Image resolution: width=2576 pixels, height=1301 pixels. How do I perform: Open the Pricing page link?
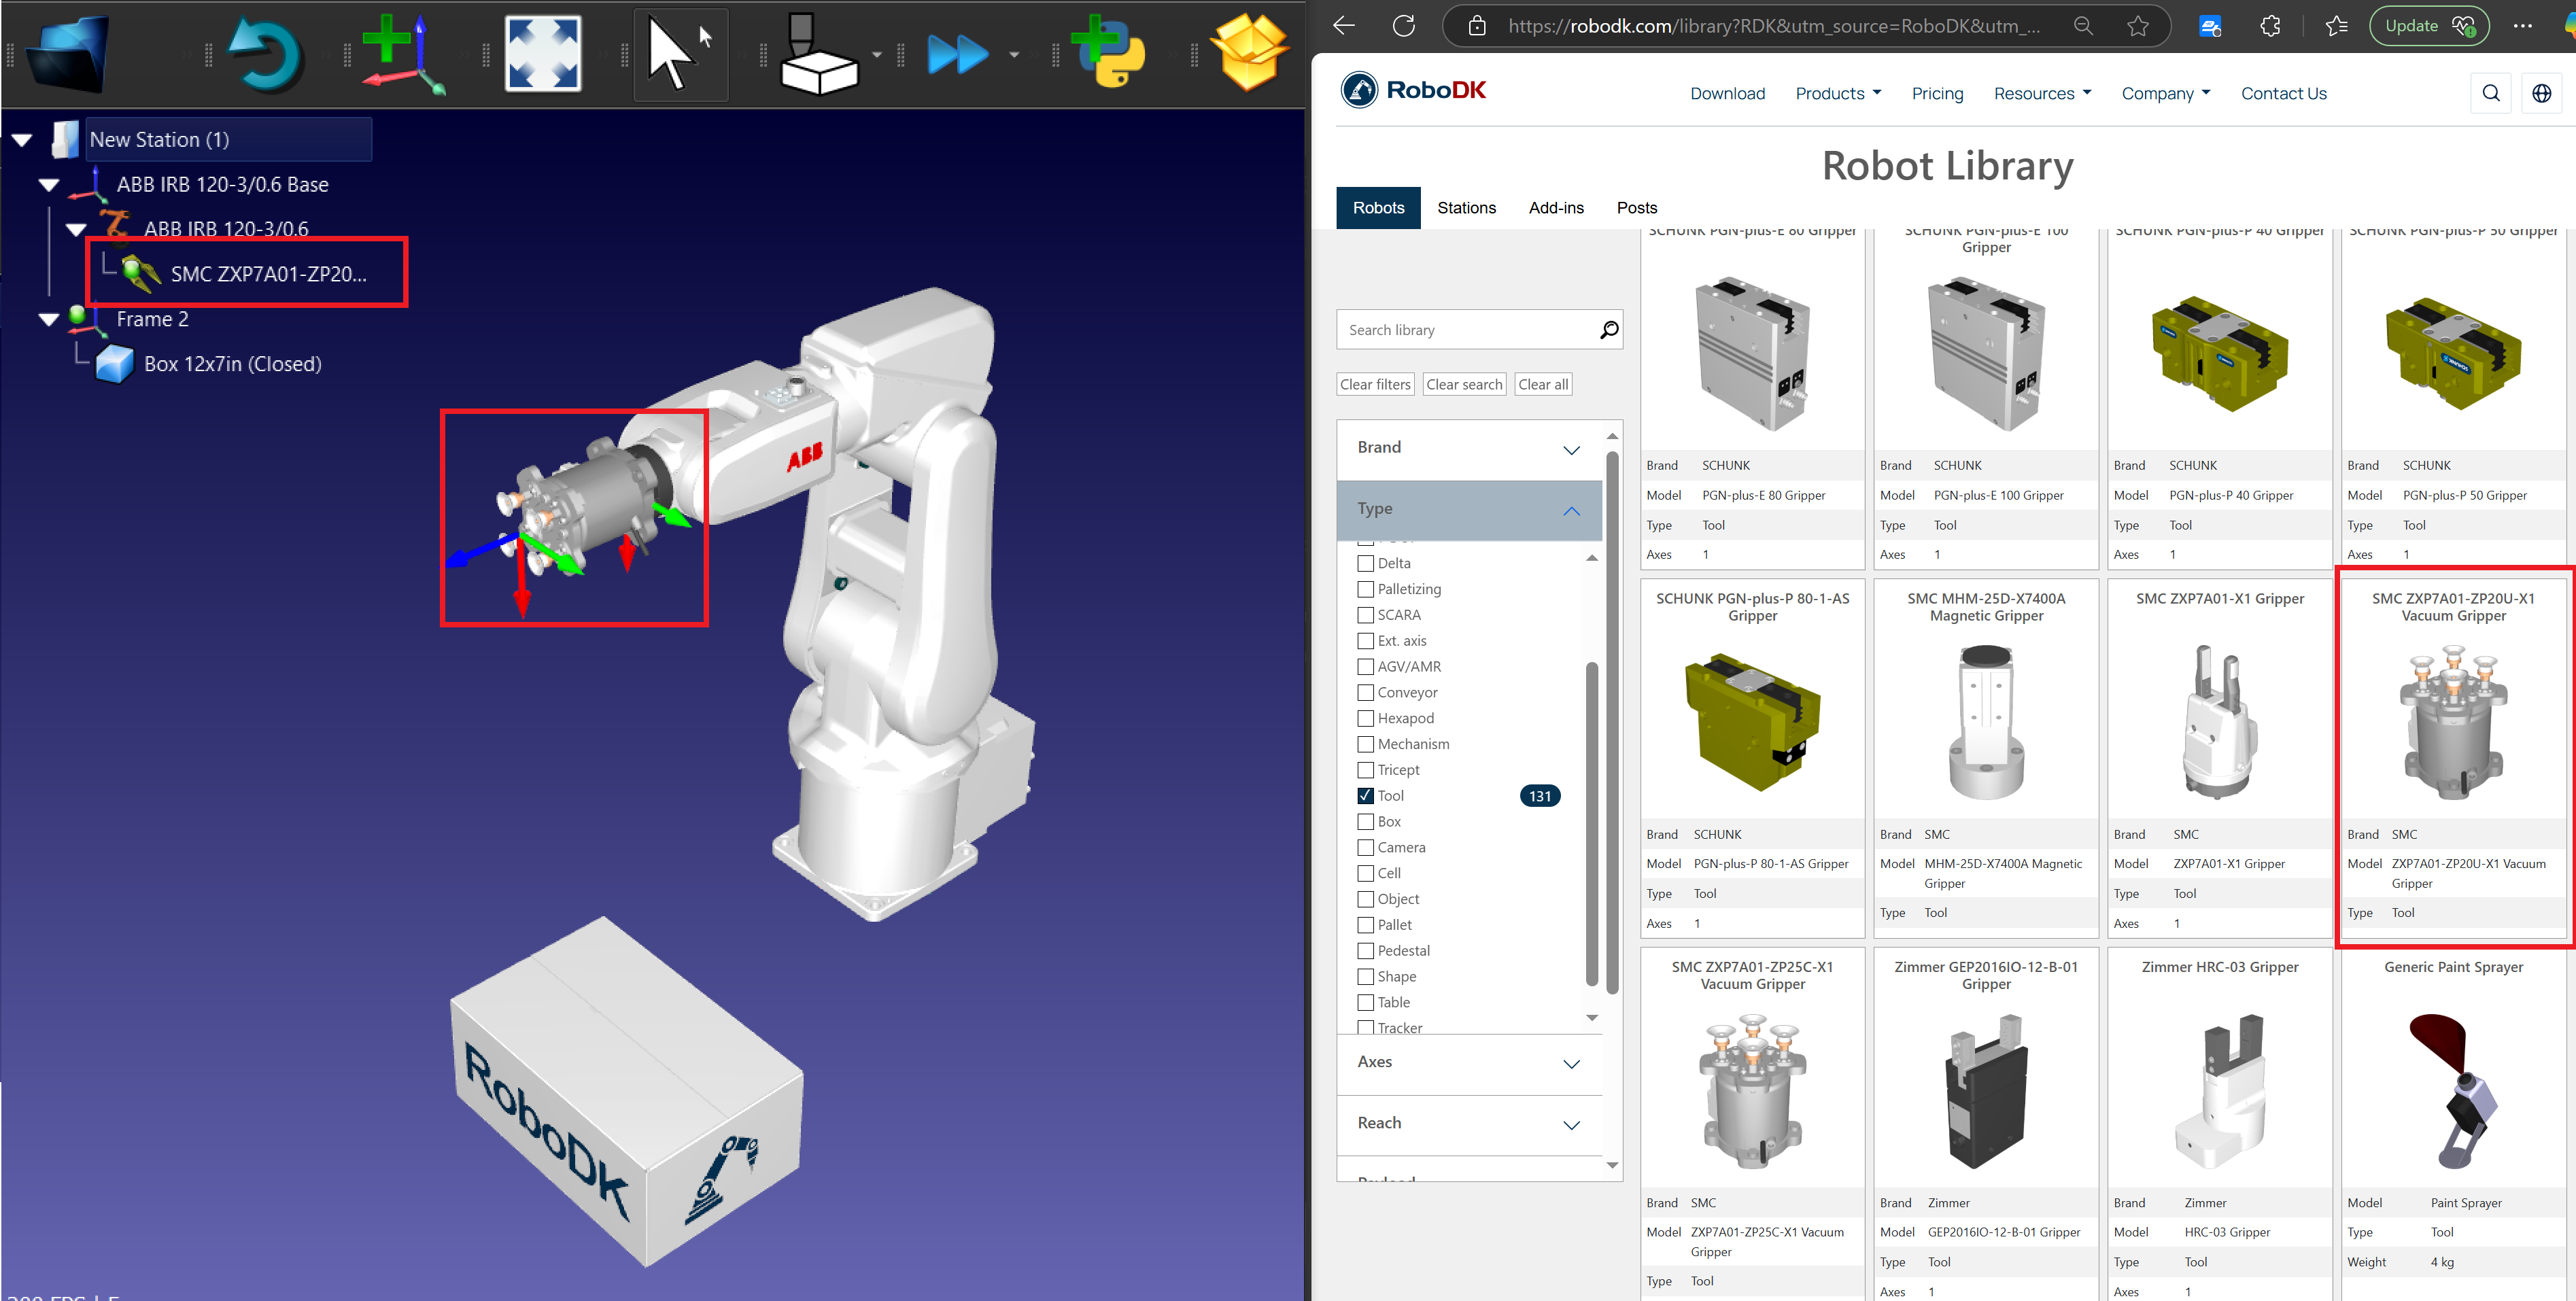pos(1937,93)
